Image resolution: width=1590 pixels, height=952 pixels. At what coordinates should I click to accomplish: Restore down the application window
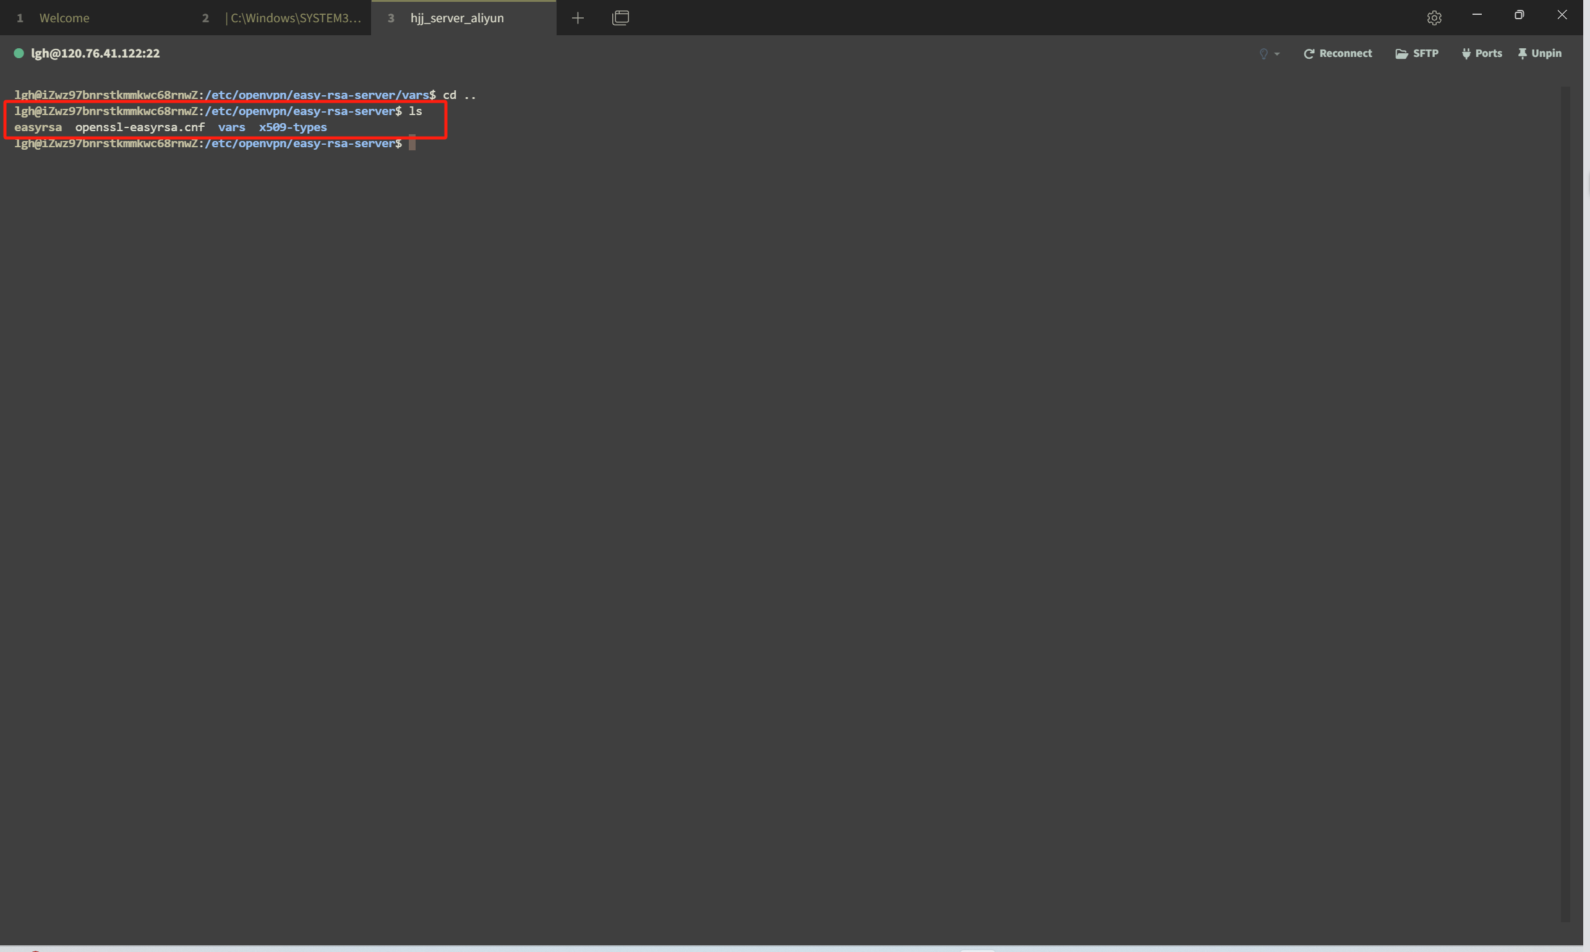[1519, 15]
